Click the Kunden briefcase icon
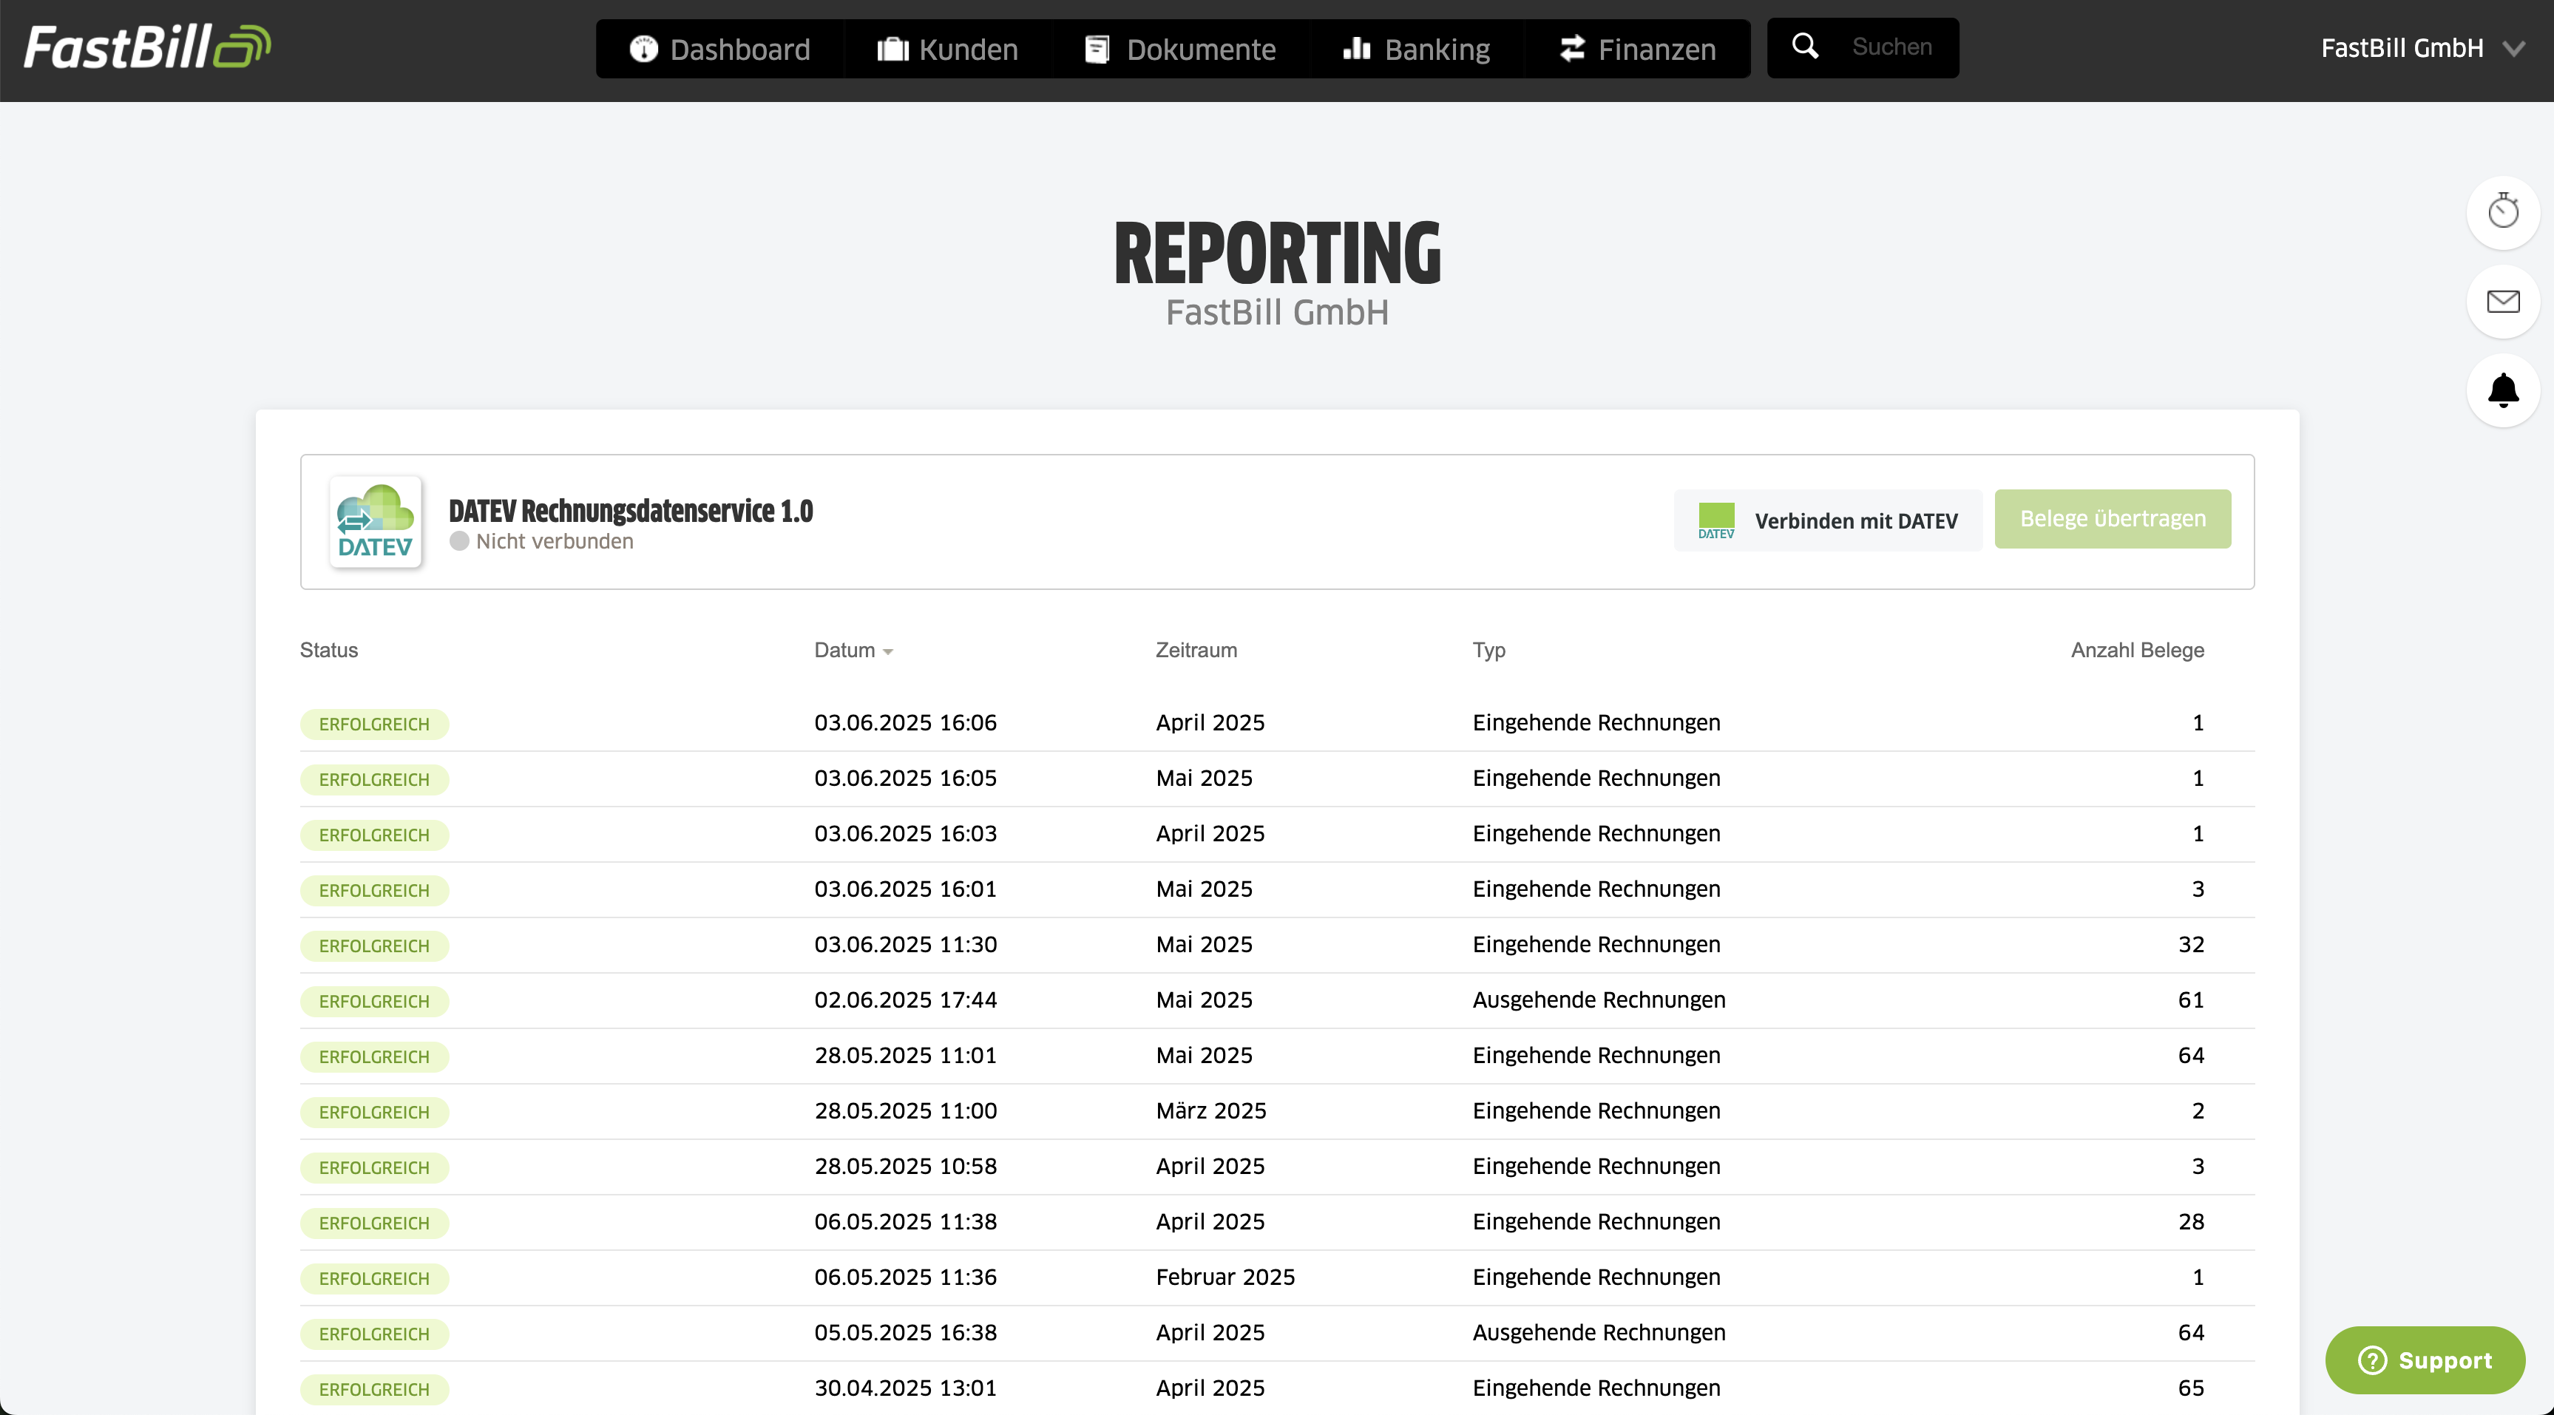This screenshot has width=2554, height=1415. point(892,49)
